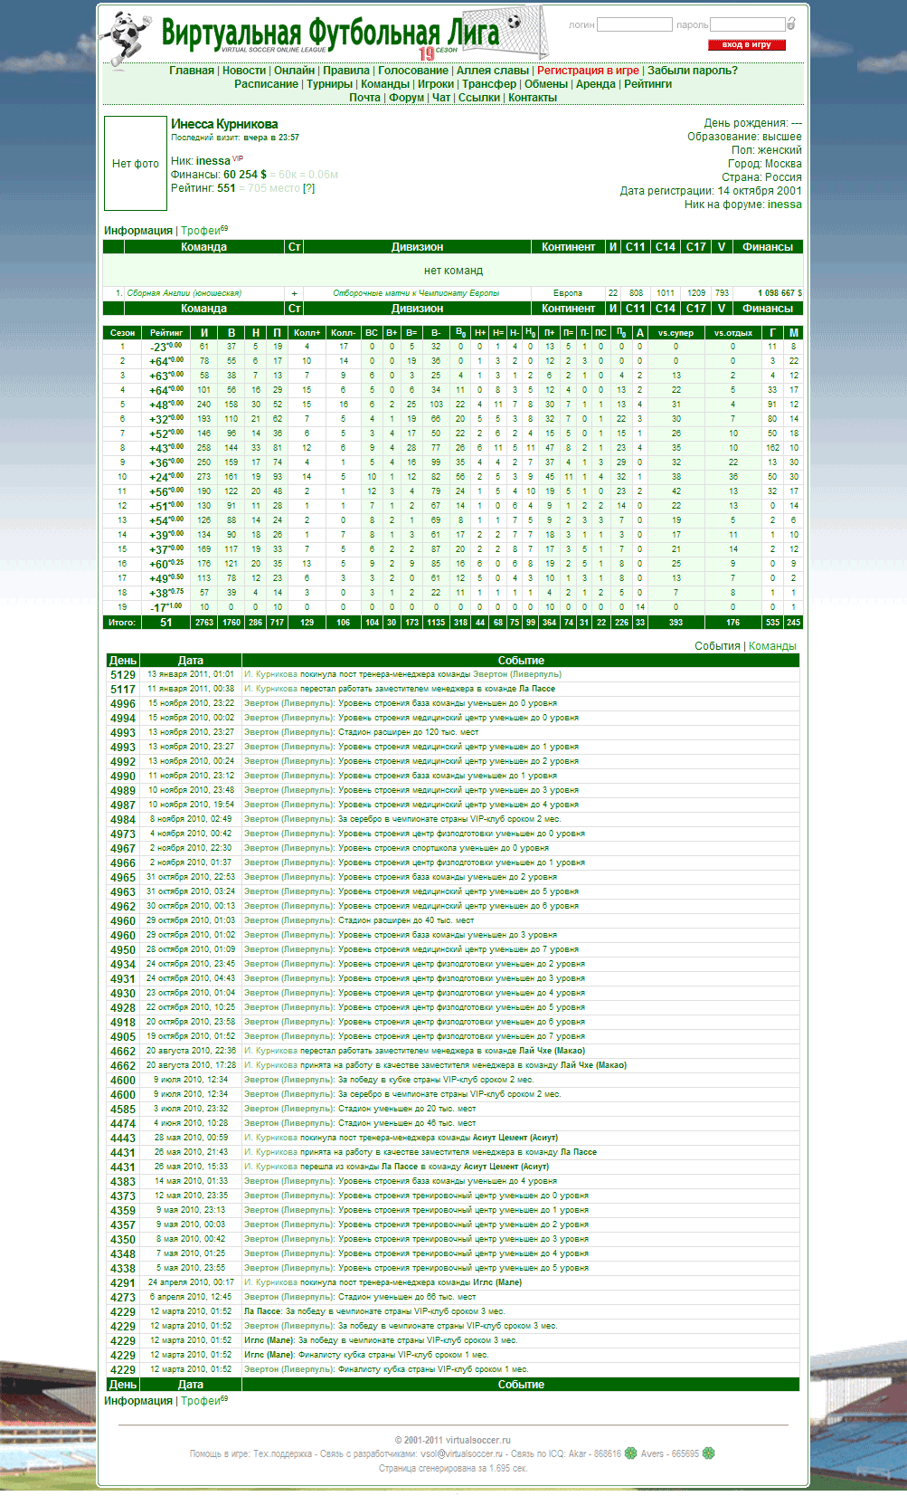Click the ICQ flower icon after 665695
This screenshot has height=1496, width=907.
(x=709, y=1453)
